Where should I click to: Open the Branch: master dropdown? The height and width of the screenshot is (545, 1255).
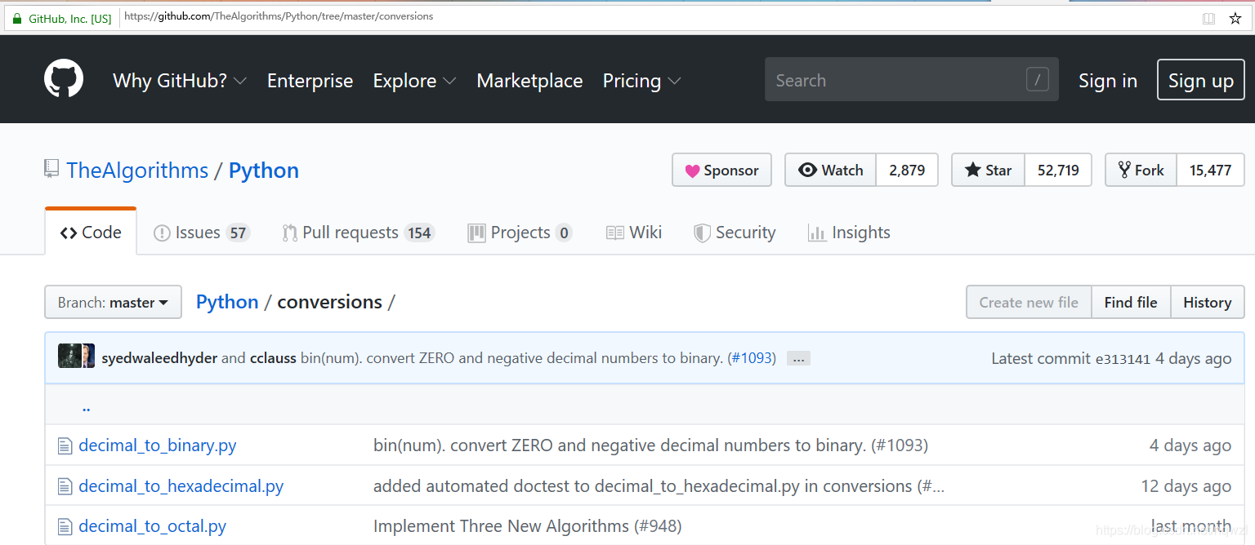coord(113,302)
